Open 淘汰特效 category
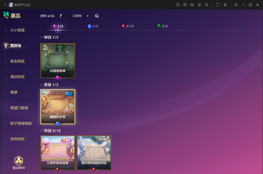 (x=17, y=77)
